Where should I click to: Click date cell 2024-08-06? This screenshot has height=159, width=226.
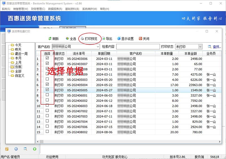click(104, 132)
